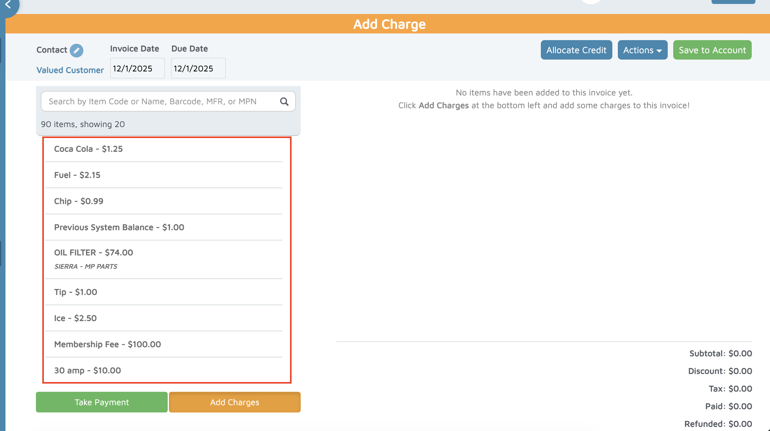
Task: Open the Valued Customer contact link
Action: [70, 70]
